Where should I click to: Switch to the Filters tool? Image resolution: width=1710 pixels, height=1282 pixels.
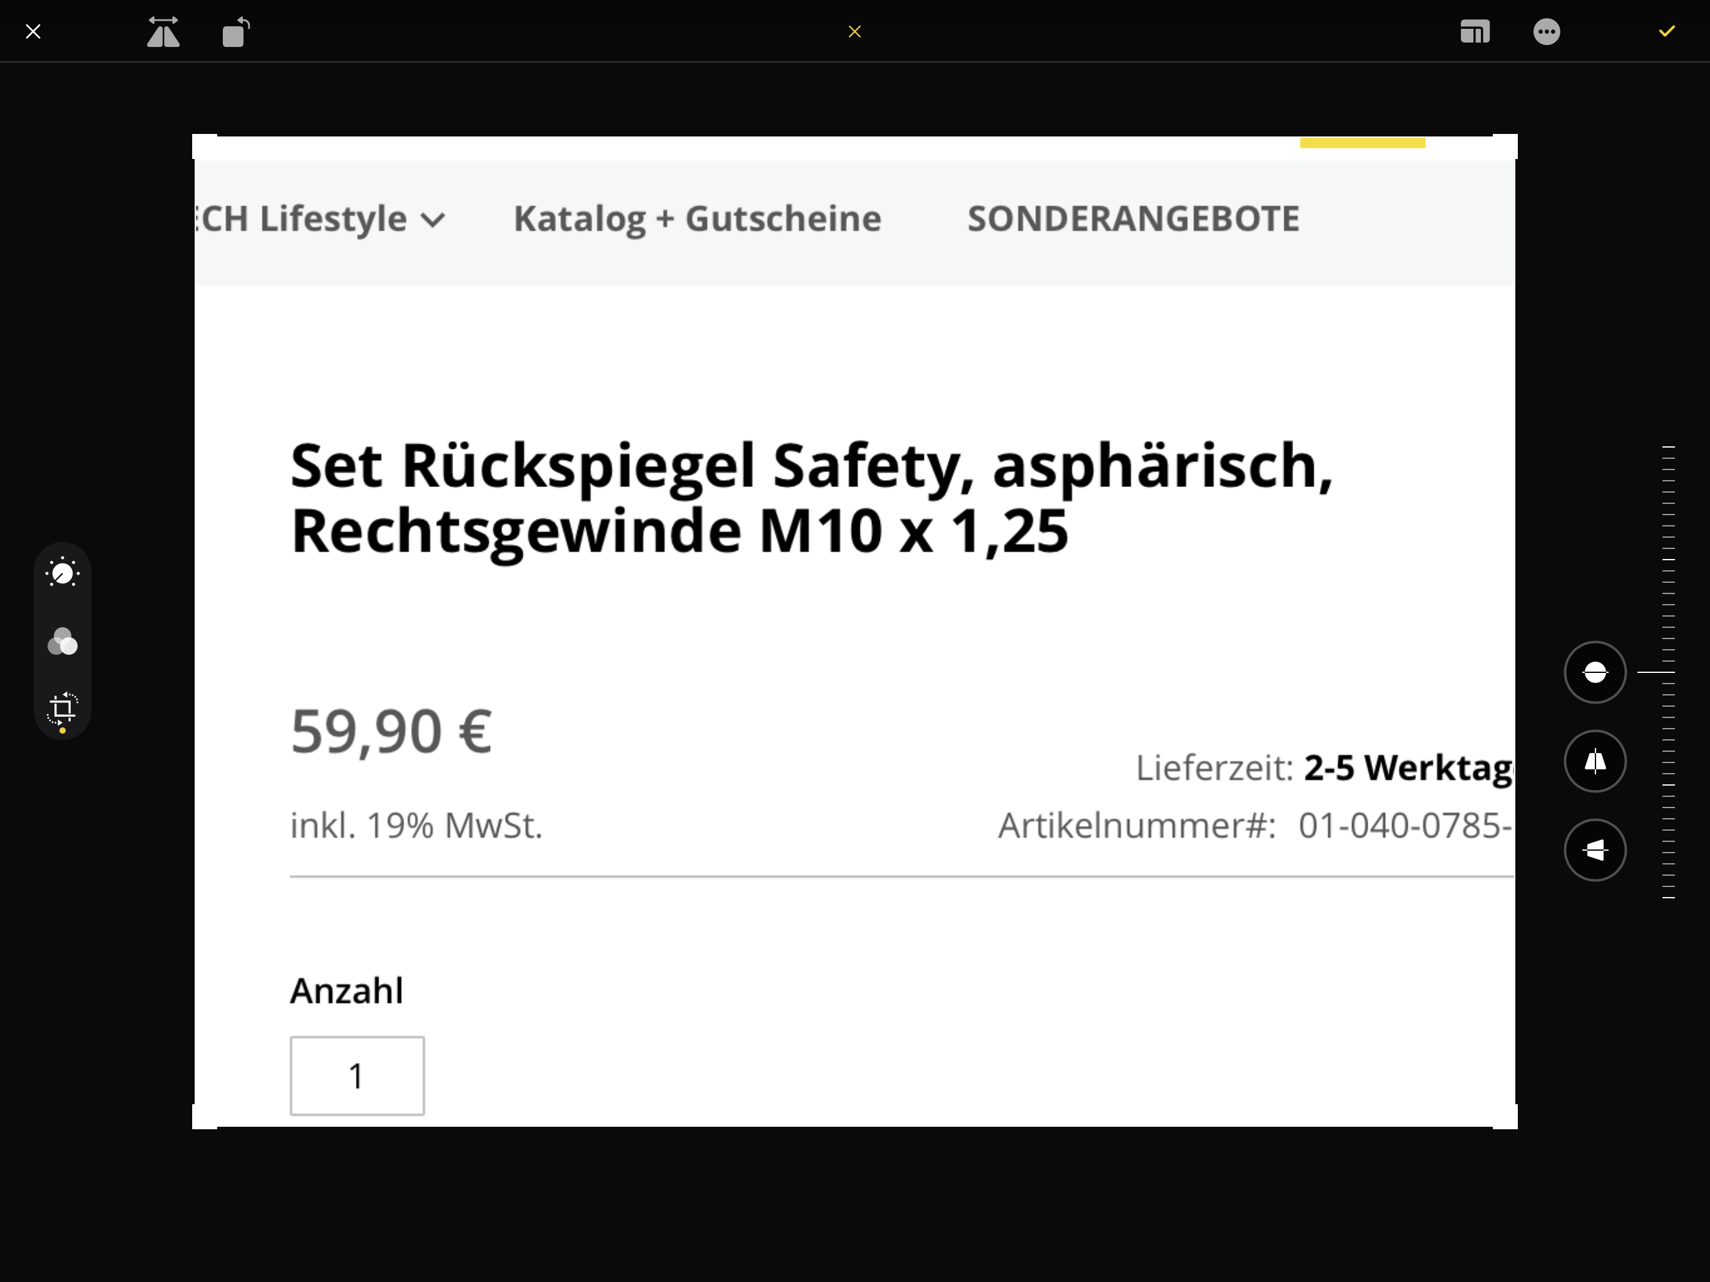(x=63, y=642)
